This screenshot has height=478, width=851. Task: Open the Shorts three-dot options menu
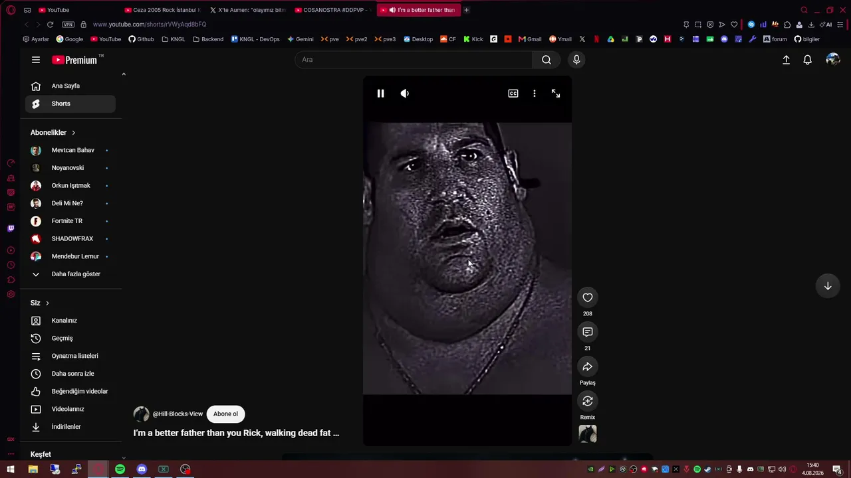point(535,94)
